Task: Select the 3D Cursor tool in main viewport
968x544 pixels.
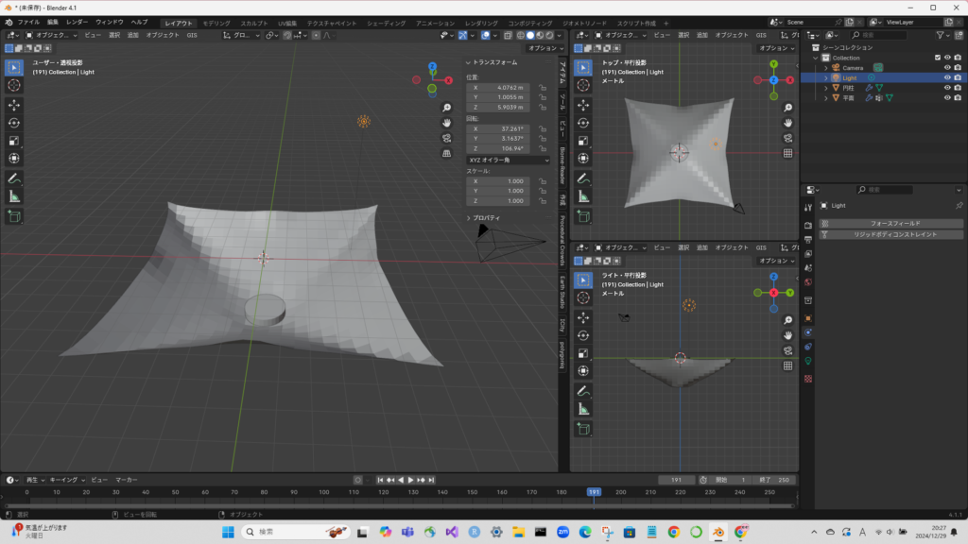Action: 14,85
